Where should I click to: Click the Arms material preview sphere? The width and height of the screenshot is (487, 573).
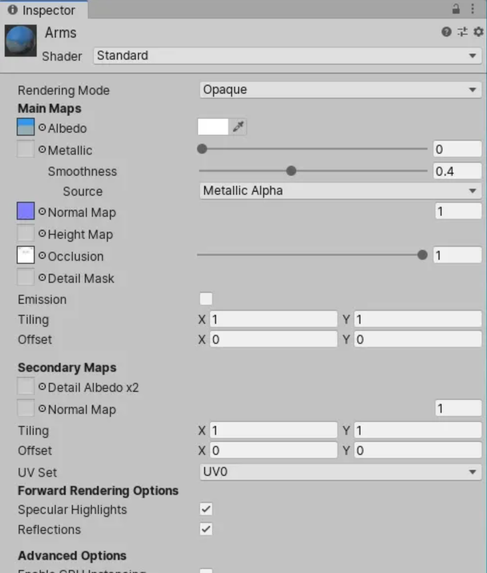click(x=21, y=41)
